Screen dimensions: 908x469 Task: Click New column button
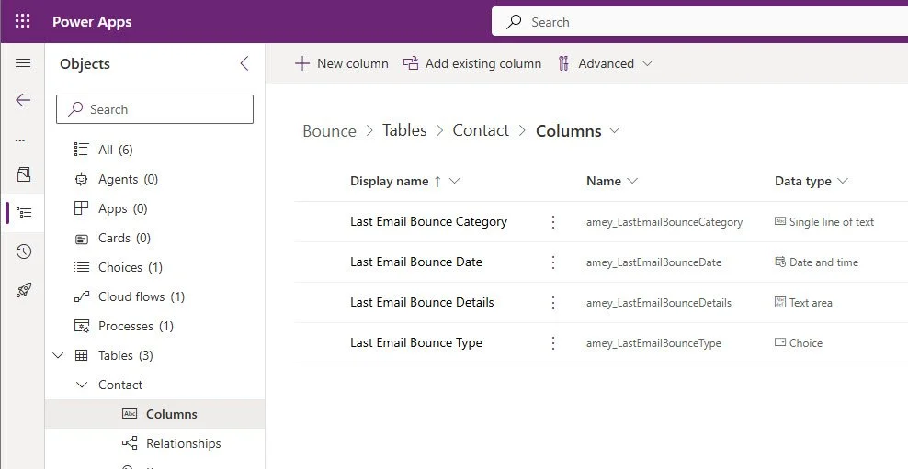(x=342, y=63)
